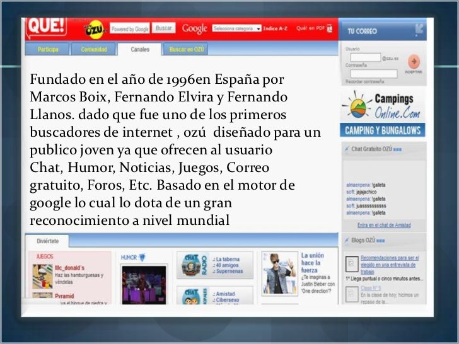Click the Mc_donald's game thumbnail
The image size is (459, 344).
[x=42, y=277]
